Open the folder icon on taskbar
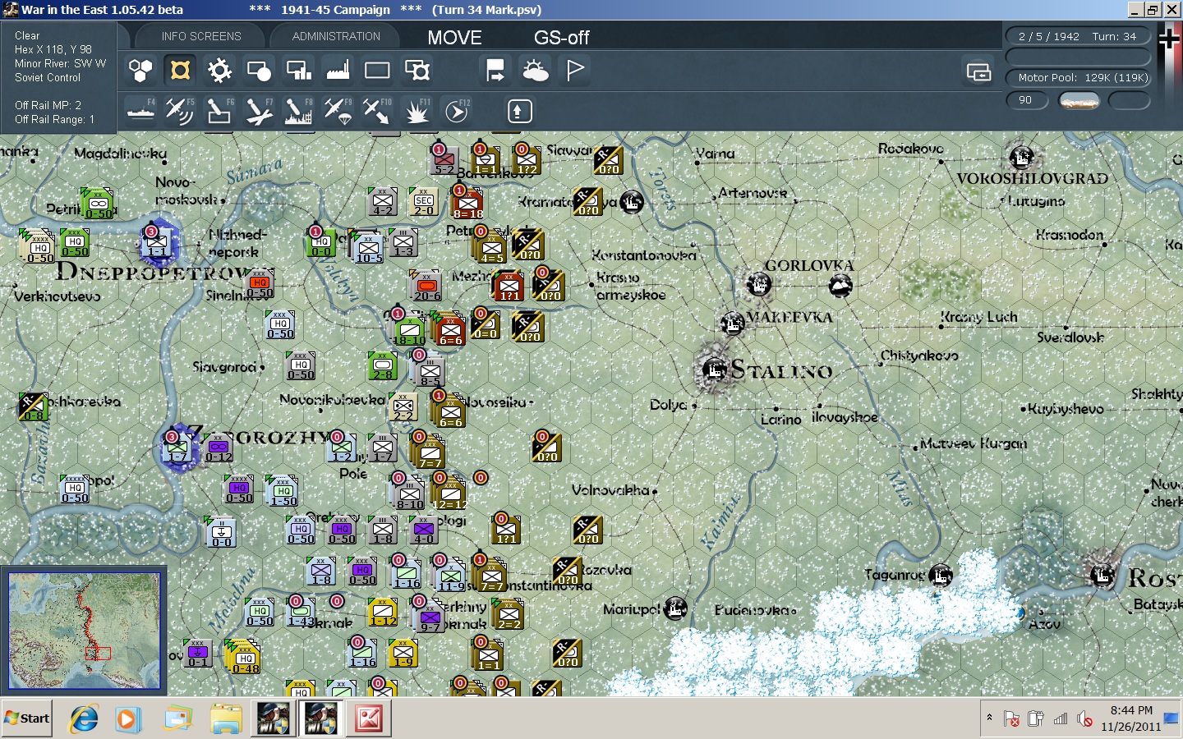Viewport: 1183px width, 739px height. [x=225, y=719]
